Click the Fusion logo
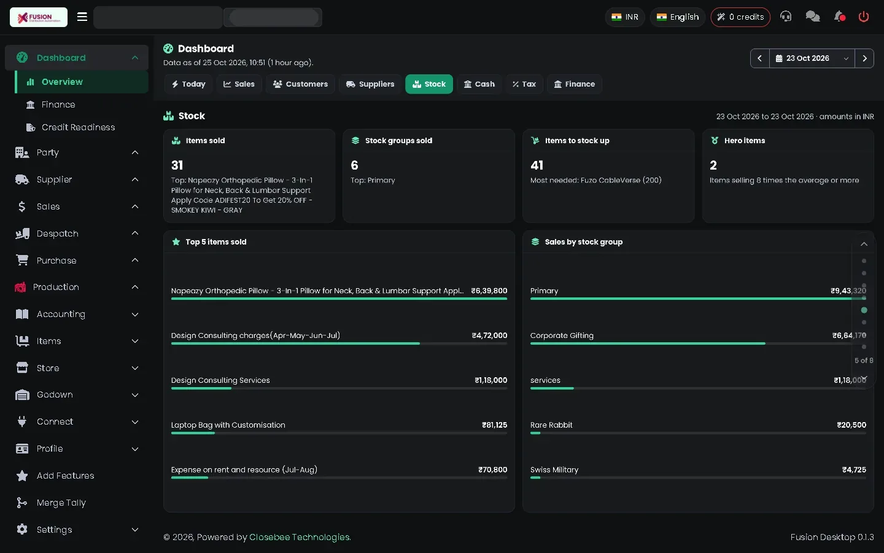This screenshot has width=884, height=553. tap(39, 17)
